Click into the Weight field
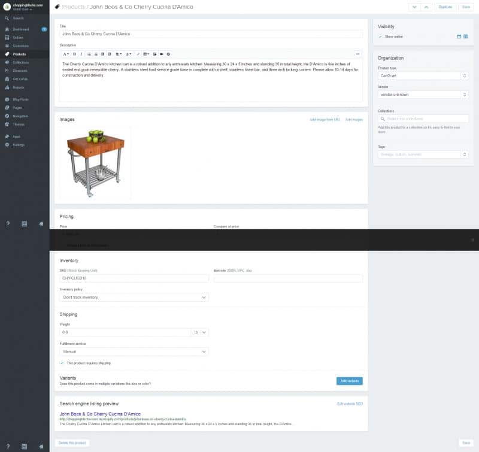This screenshot has width=479, height=452. tap(125, 332)
